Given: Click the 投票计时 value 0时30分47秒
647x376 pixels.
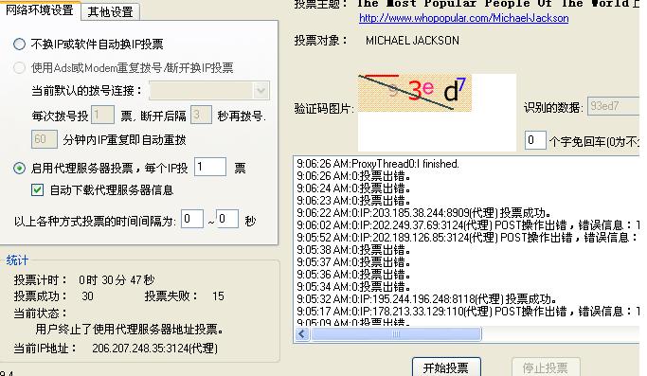Looking at the screenshot, I should (117, 280).
